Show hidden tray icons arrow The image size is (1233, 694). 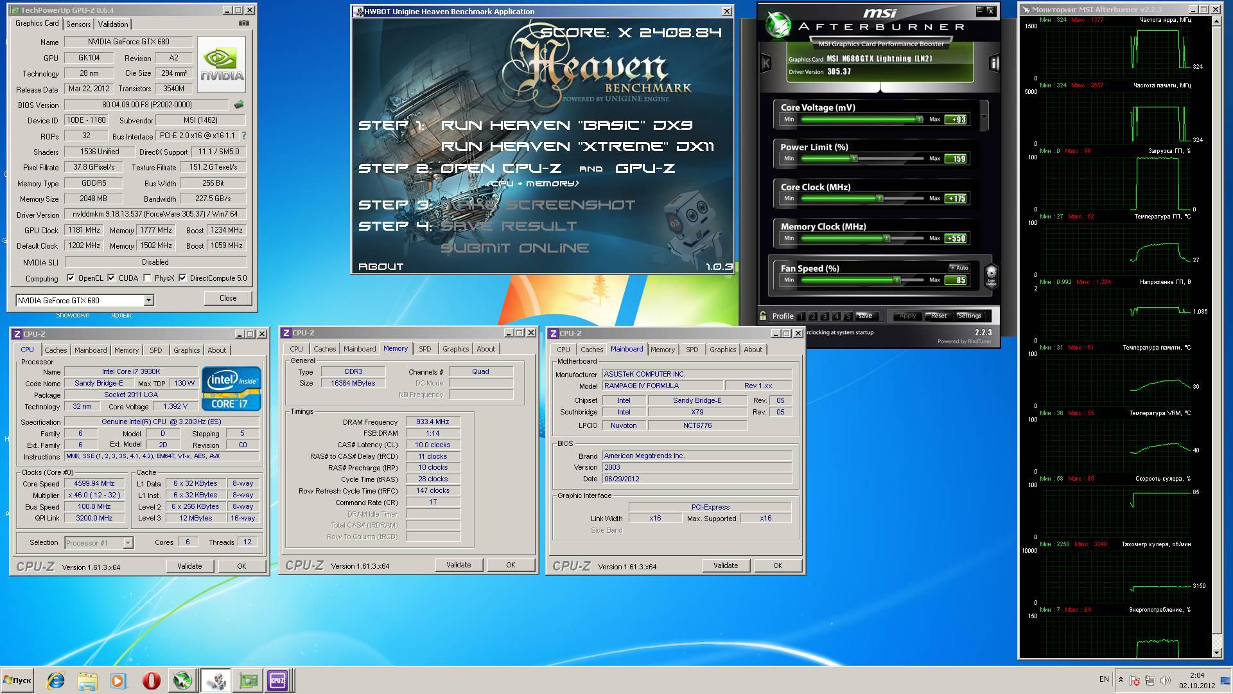[x=1121, y=680]
